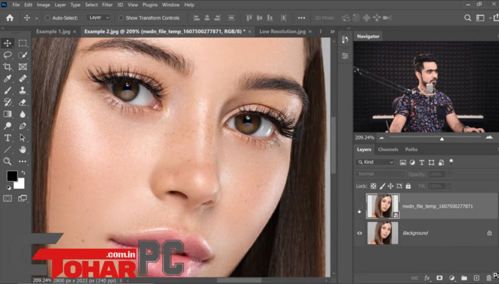Click the Home icon in the options bar
The image size is (499, 284).
[x=10, y=18]
